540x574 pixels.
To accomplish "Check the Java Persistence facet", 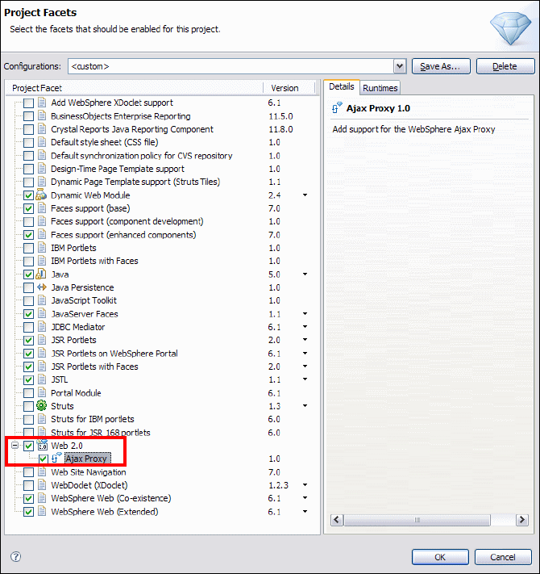I will (28, 287).
